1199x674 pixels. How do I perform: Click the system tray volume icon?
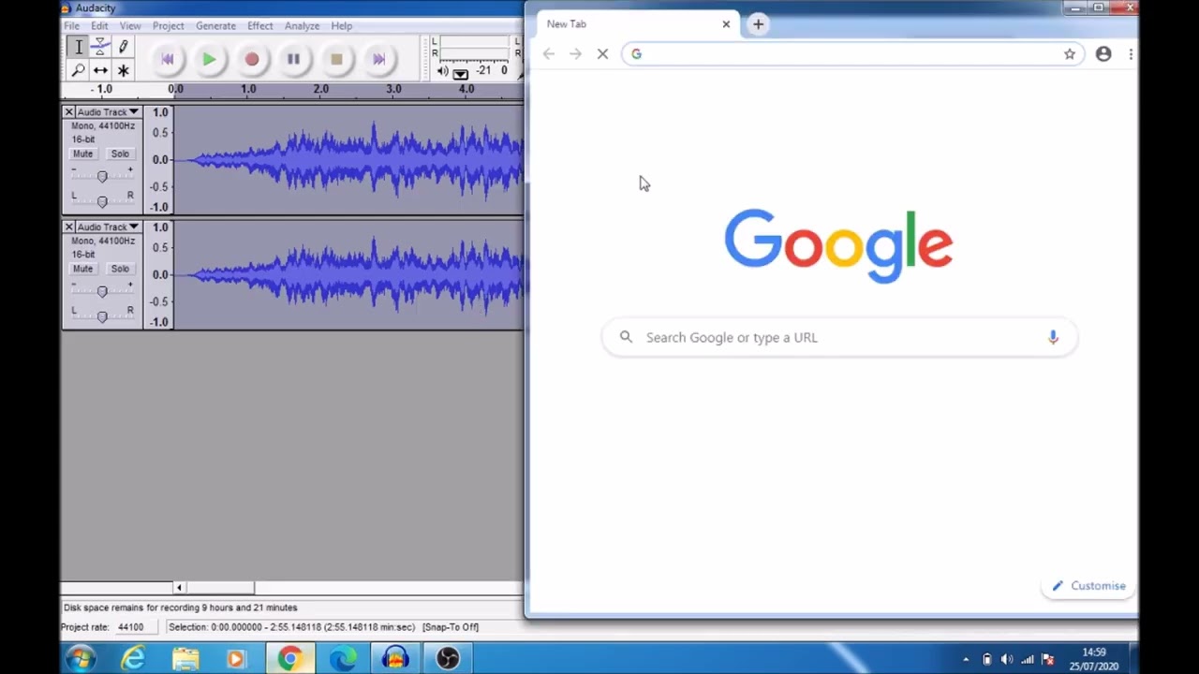point(1007,660)
